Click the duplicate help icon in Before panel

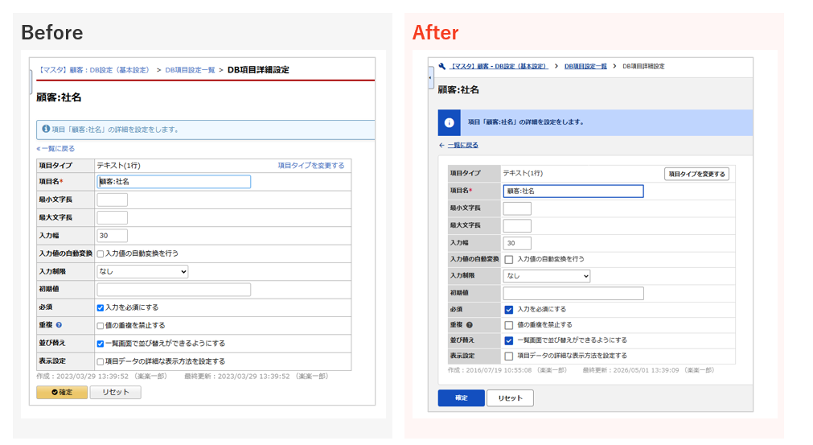[60, 325]
